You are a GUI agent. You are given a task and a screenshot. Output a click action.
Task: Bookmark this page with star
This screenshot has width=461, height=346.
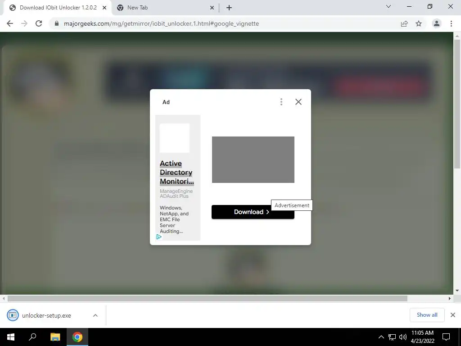[x=419, y=23]
